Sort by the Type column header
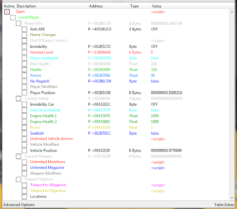Viewport: 237px width, 209px height. [140, 6]
